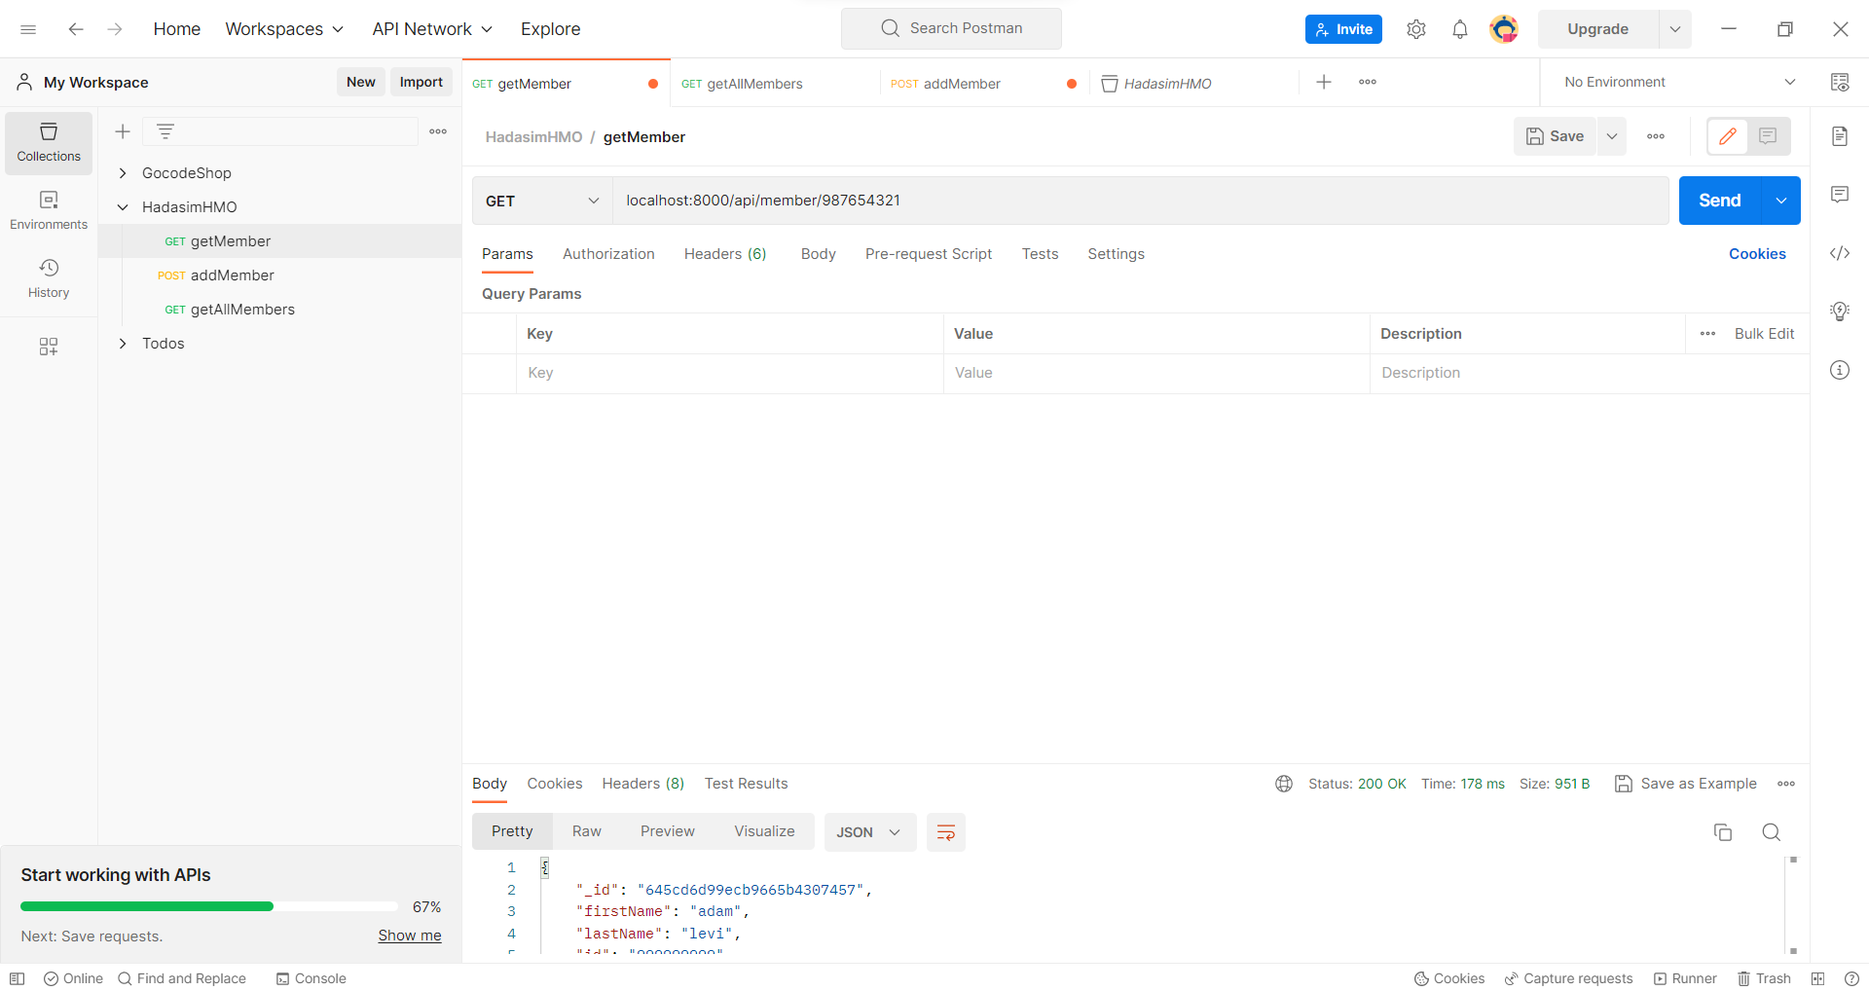Viewport: 1869px width, 991px height.
Task: Open the Trash from the status bar
Action: coord(1764,978)
